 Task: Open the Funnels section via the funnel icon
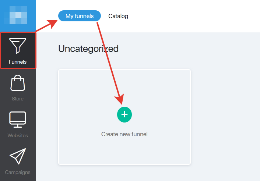(x=18, y=46)
